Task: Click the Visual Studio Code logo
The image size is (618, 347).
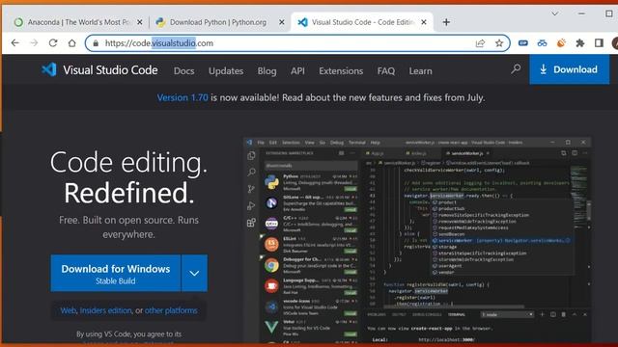Action: [x=49, y=69]
